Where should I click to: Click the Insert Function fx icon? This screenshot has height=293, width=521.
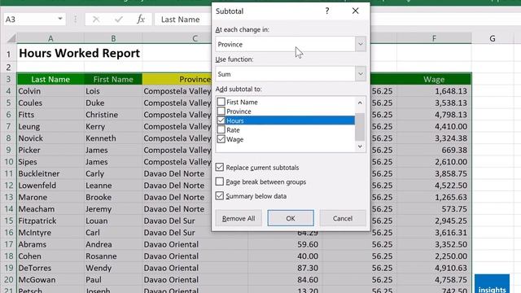[141, 20]
